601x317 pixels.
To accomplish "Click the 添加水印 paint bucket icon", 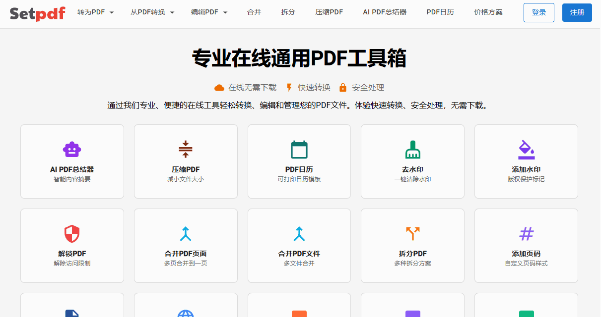I will click(526, 150).
